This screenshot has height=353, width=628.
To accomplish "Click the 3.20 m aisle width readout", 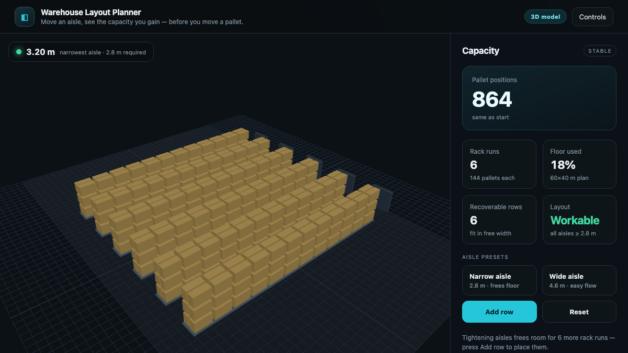I will pyautogui.click(x=41, y=52).
